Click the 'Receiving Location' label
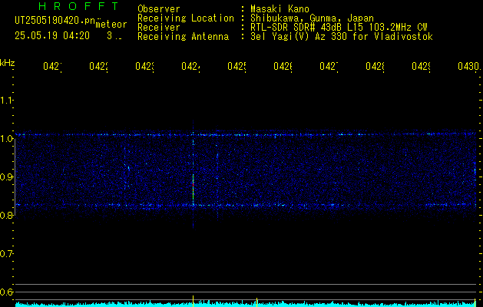The height and width of the screenshot is (307, 483). coord(186,18)
